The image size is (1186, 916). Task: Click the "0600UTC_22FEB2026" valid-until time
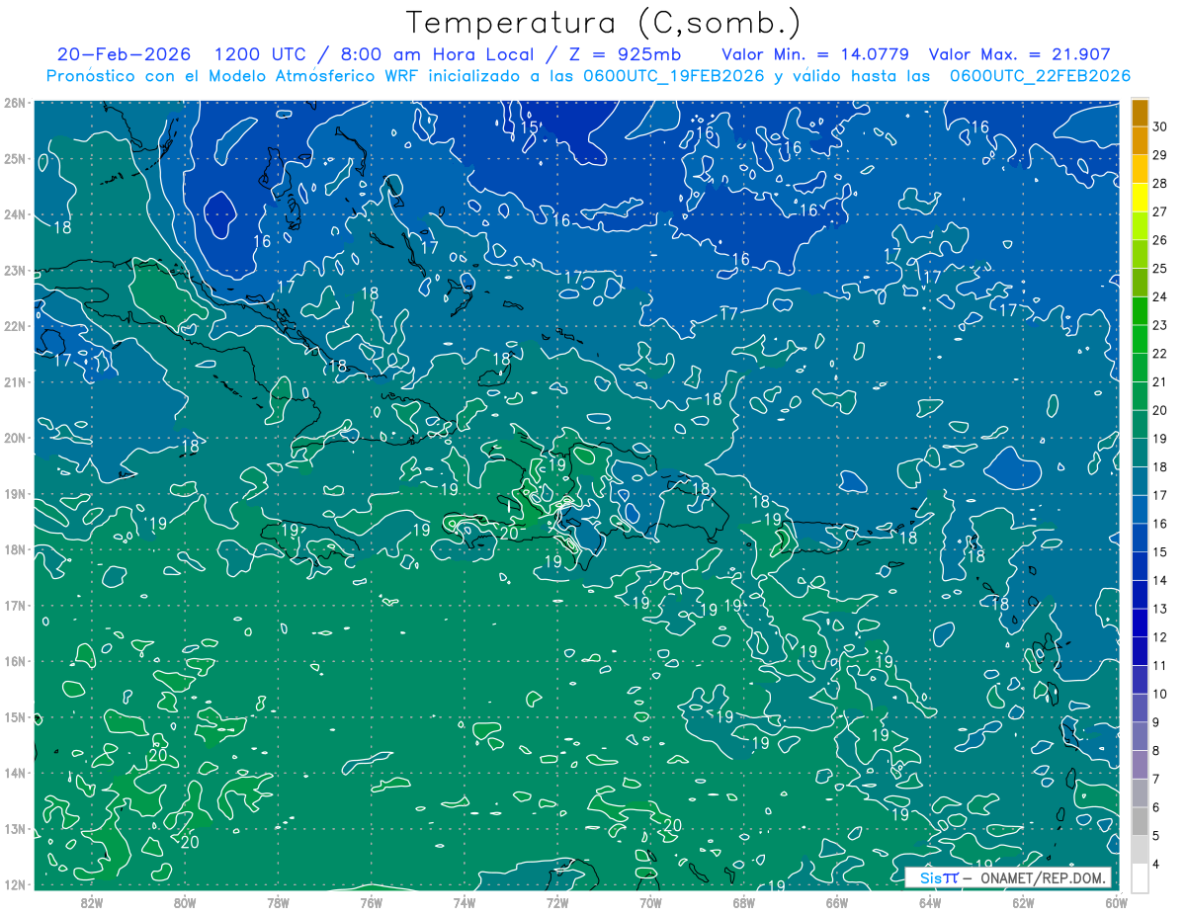point(1040,76)
